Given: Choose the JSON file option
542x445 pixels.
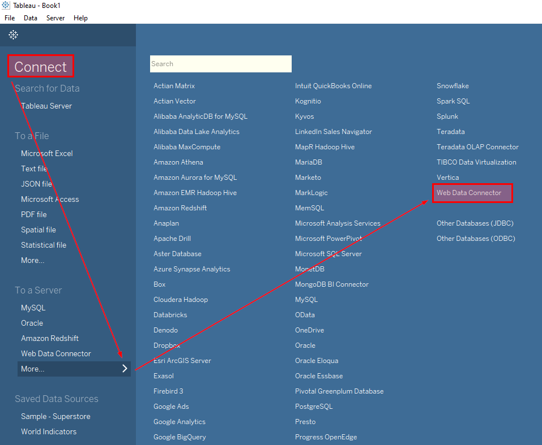Looking at the screenshot, I should tap(36, 184).
